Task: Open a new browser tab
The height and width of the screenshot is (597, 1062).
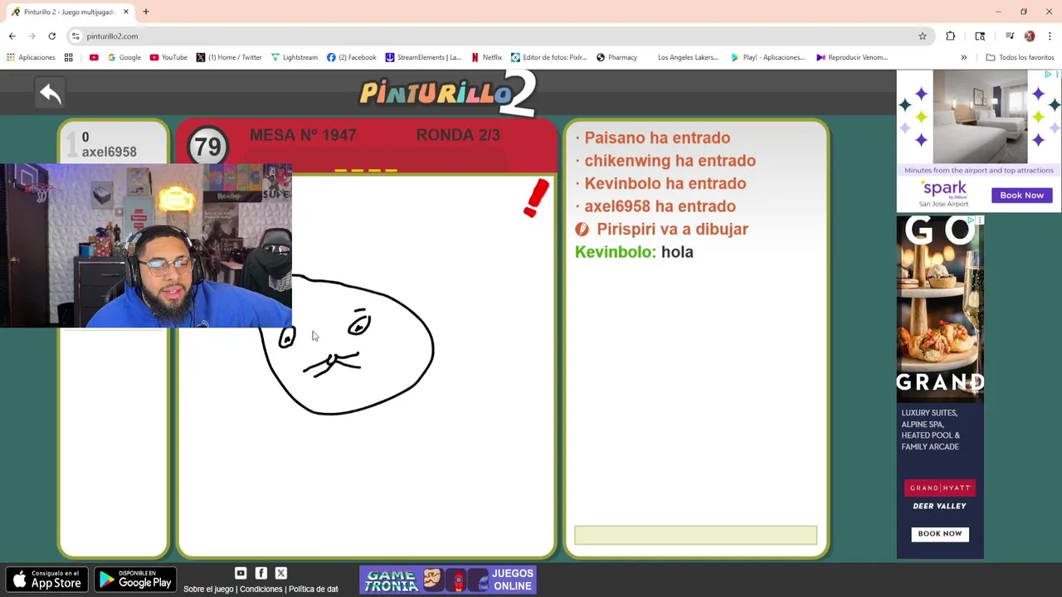Action: pyautogui.click(x=146, y=12)
